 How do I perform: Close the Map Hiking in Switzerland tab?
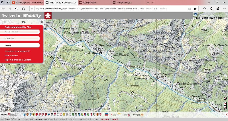75,3
